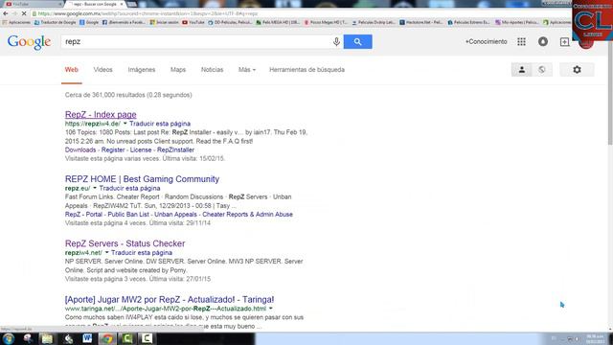Open Public Ban List sitelink

128,215
